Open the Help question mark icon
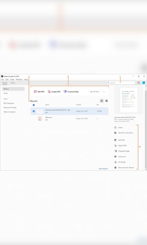147x245 pixels. point(138,82)
